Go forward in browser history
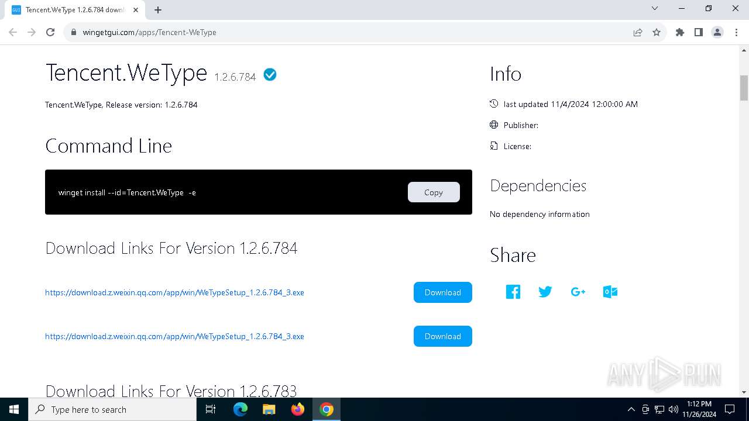 click(x=32, y=32)
